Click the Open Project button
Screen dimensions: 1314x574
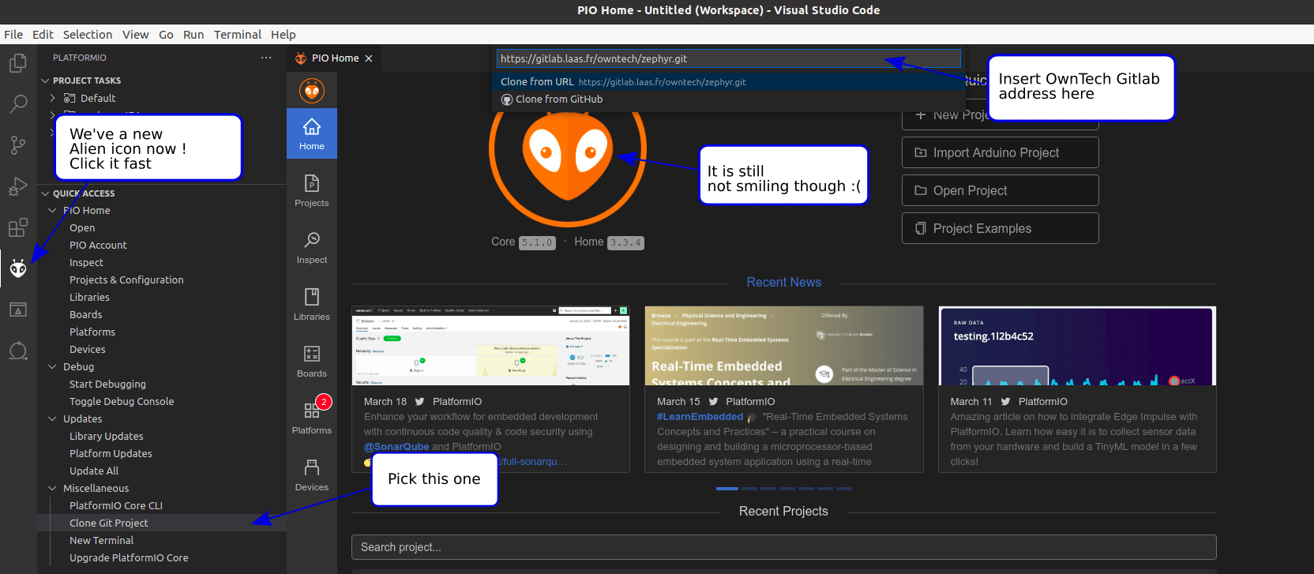tap(1001, 190)
